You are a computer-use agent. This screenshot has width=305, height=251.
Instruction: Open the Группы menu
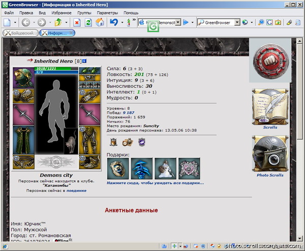tap(84, 13)
